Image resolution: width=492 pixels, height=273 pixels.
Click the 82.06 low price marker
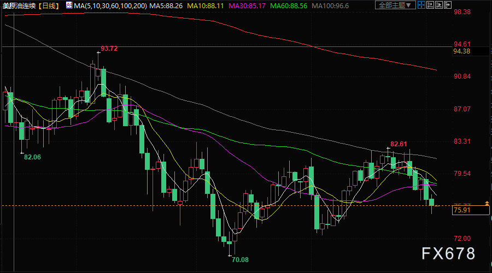[32, 157]
